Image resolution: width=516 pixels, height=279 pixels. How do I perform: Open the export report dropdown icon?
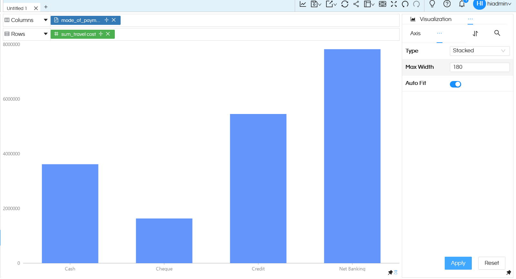(x=331, y=4)
